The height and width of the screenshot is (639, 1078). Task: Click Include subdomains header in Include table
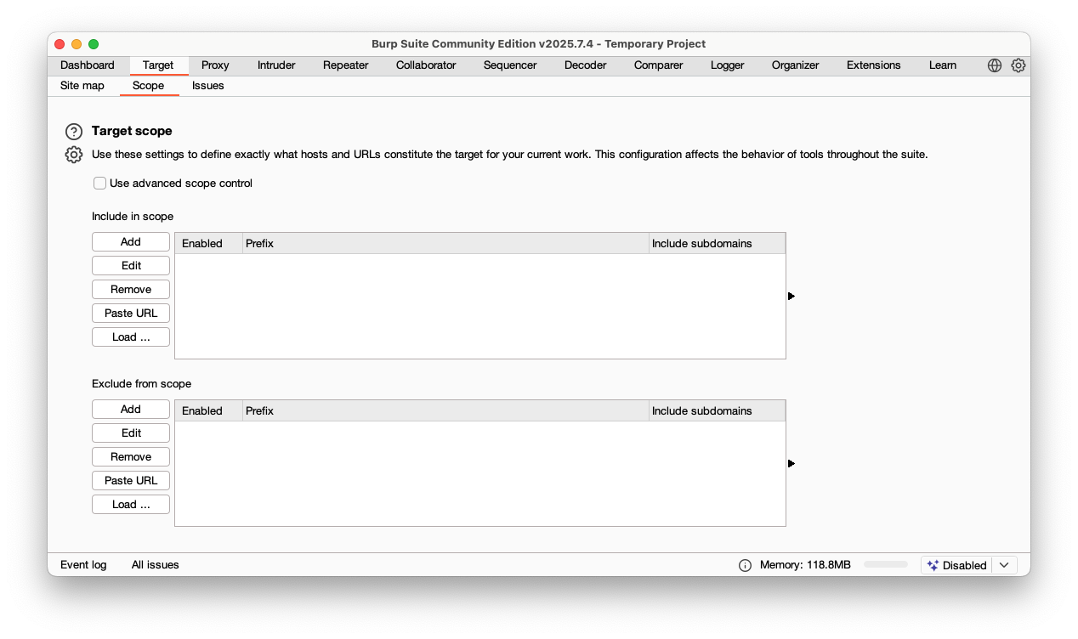pos(717,244)
